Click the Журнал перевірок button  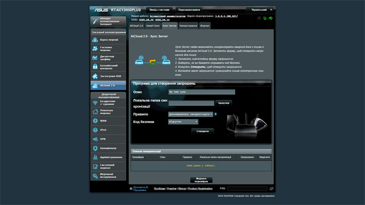(201, 180)
